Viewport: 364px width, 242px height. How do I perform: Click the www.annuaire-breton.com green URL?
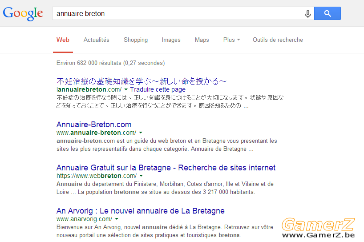(96, 133)
